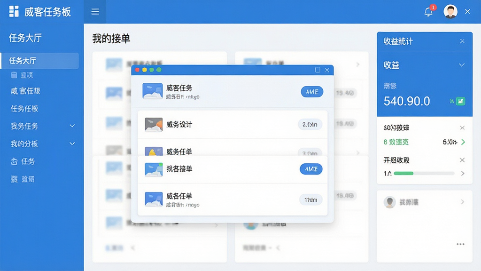
Task: Open the notification bell with red badge
Action: pos(429,11)
